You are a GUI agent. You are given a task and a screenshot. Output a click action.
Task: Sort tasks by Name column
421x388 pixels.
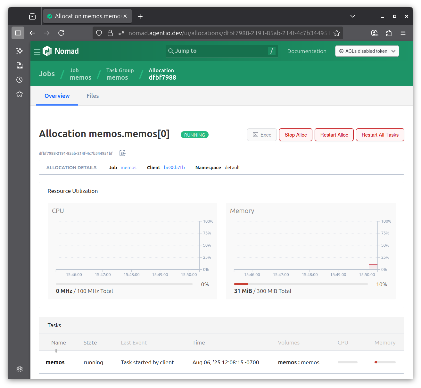click(59, 343)
